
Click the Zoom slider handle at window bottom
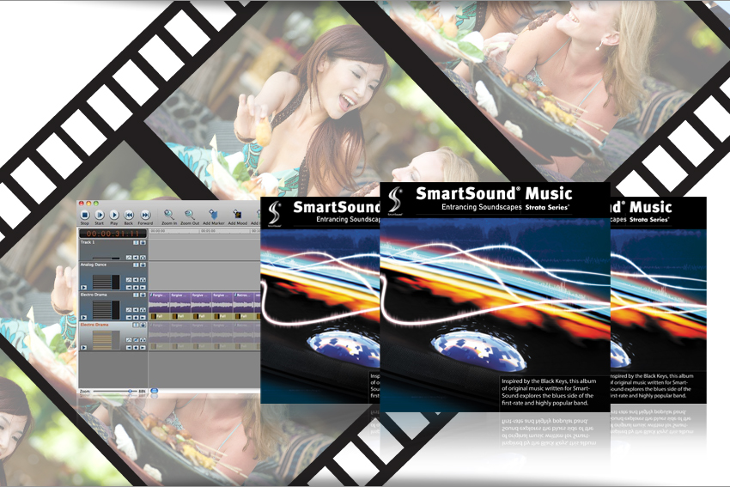pyautogui.click(x=130, y=391)
